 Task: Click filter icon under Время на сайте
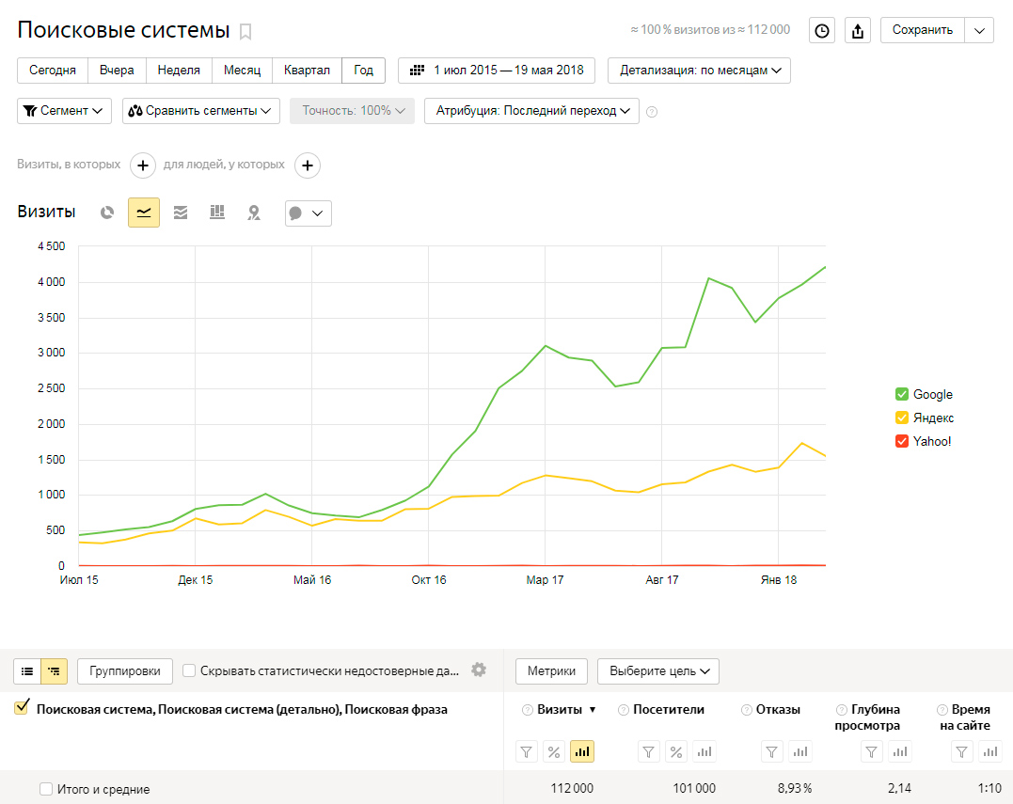coord(962,751)
